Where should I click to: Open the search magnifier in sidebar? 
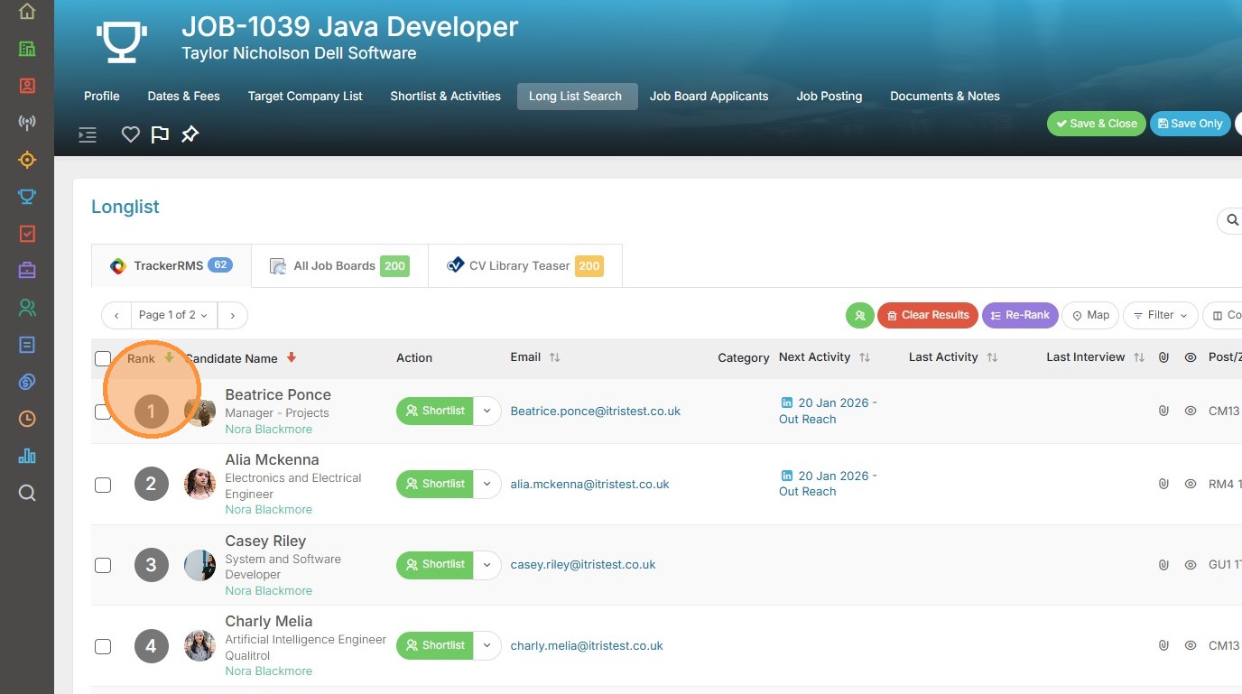point(27,493)
